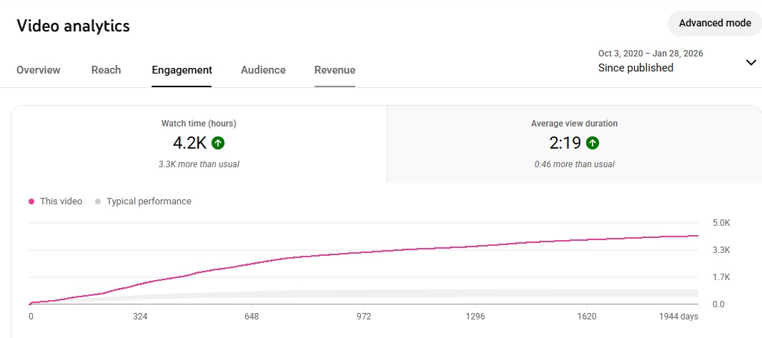Open the Reach tab
Image resolution: width=762 pixels, height=338 pixels.
click(x=106, y=70)
